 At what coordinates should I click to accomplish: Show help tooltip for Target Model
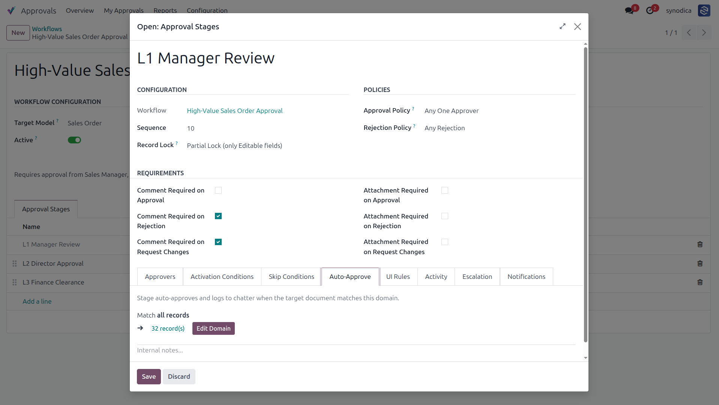tap(57, 121)
